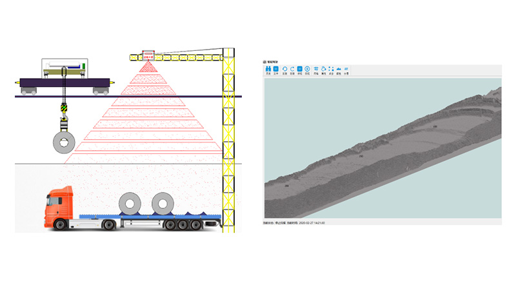Select the solid blue square toolbar icon
This screenshot has width=516, height=290.
click(300, 70)
